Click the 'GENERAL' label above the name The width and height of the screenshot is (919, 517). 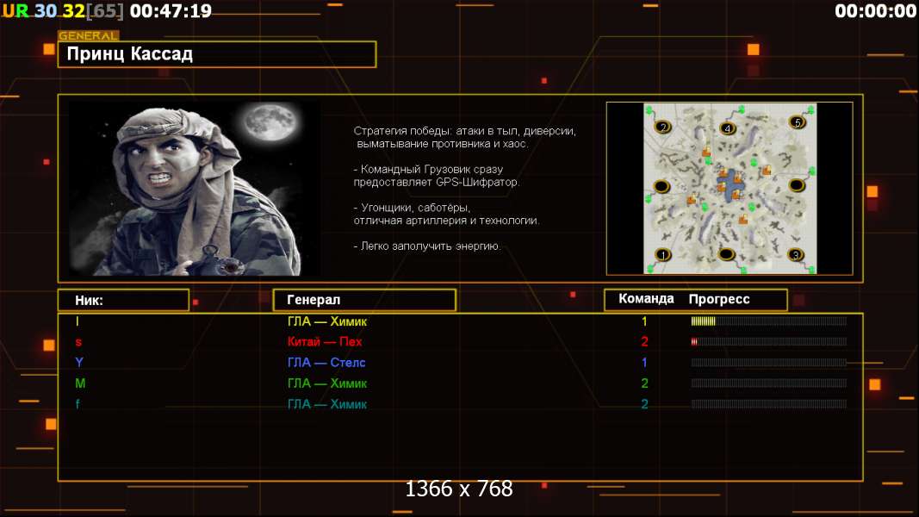click(89, 35)
